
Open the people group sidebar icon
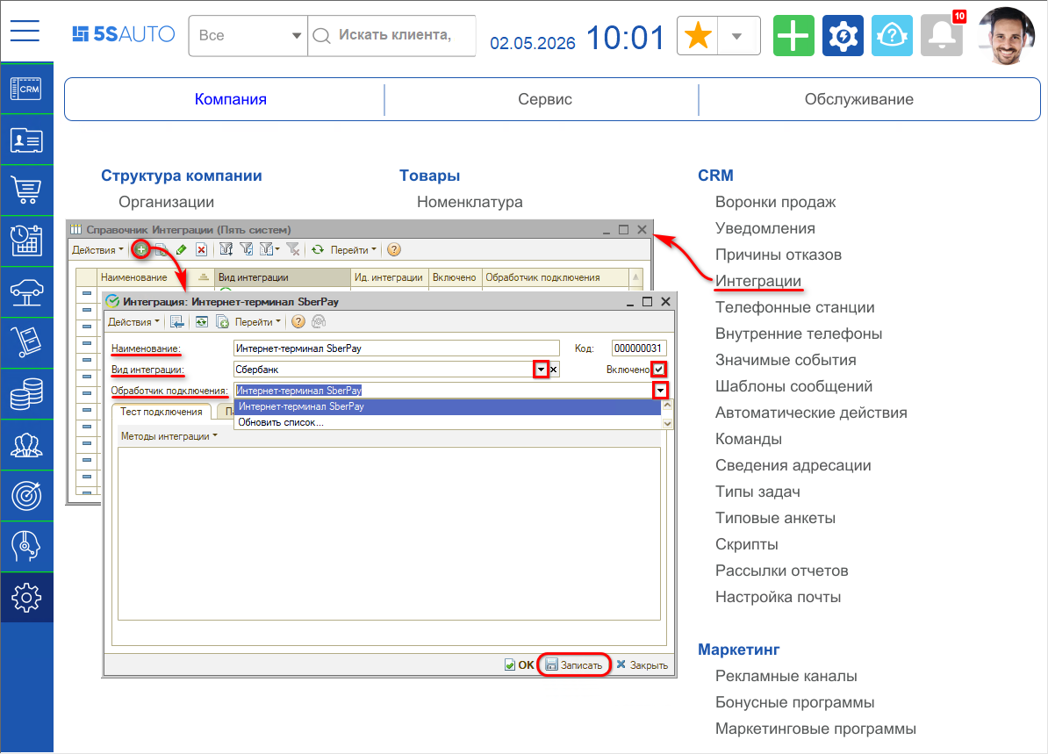26,444
